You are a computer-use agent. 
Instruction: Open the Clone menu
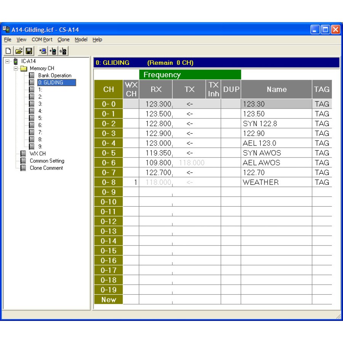click(63, 40)
